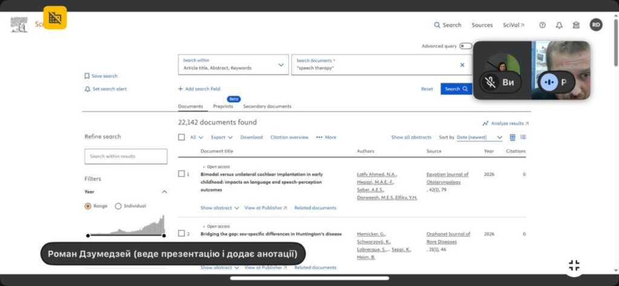Image resolution: width=619 pixels, height=286 pixels.
Task: Open the Sort by Date (newest) dropdown
Action: click(x=479, y=137)
